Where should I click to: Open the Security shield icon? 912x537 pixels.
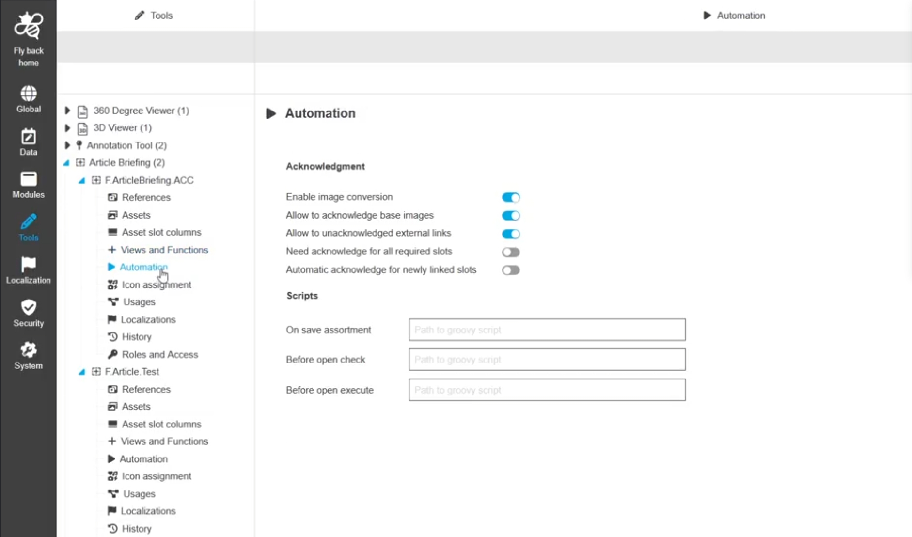point(28,308)
